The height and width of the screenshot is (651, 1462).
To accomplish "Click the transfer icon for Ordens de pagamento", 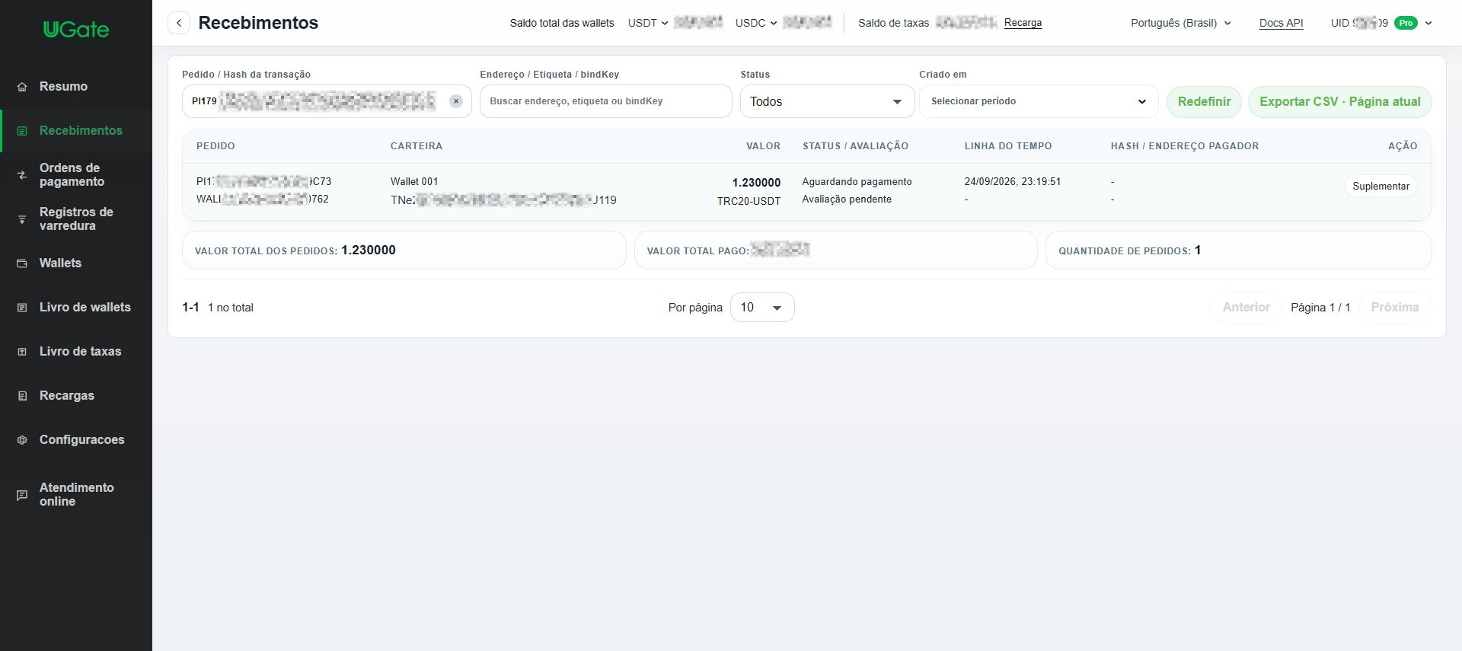I will [x=22, y=175].
